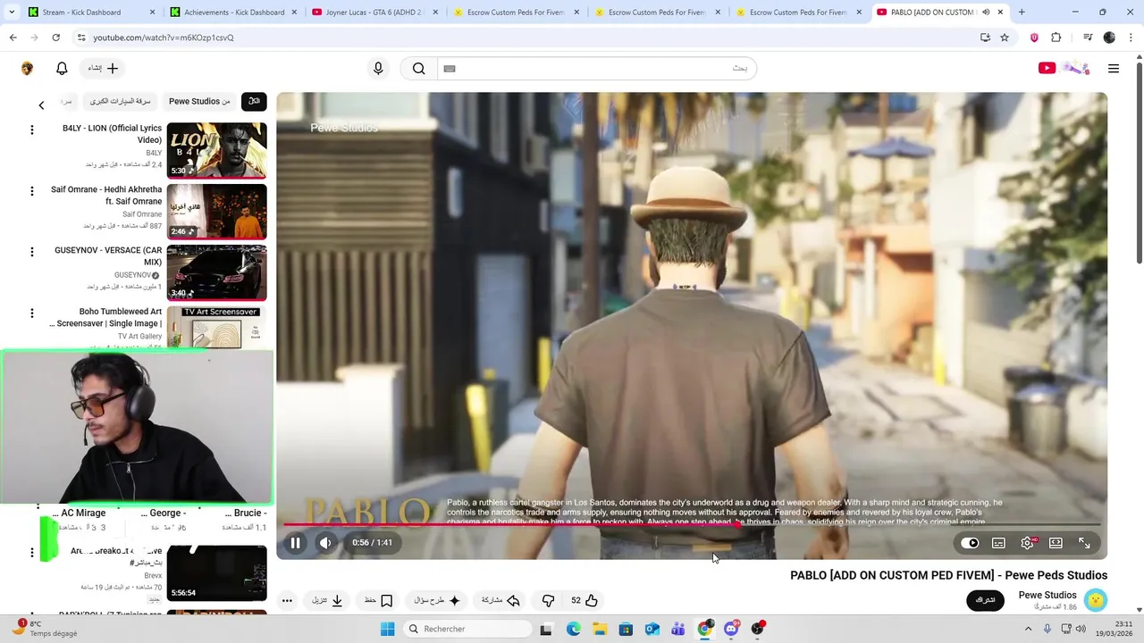Click the taskbar Rechercher search box

pos(467,630)
